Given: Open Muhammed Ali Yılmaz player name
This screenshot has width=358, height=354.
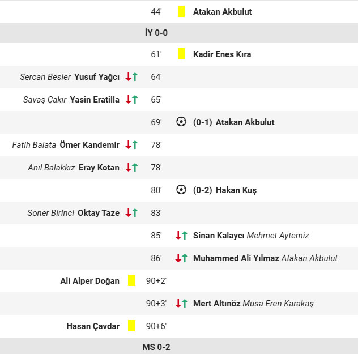Looking at the screenshot, I should (236, 258).
